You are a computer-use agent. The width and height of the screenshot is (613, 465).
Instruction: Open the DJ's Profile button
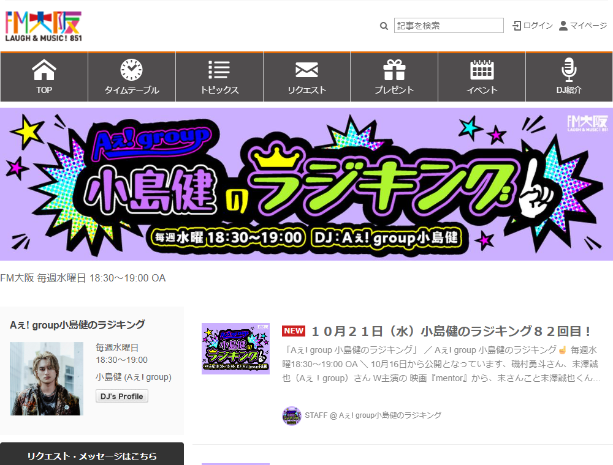click(x=122, y=396)
